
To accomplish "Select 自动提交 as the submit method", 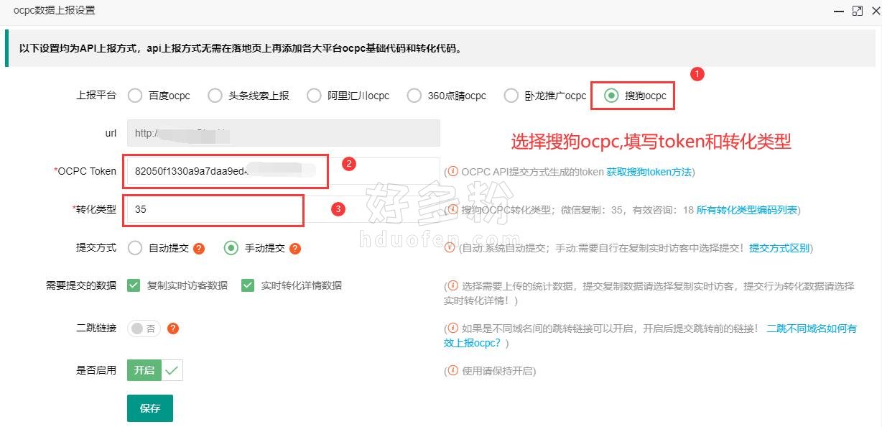I will pyautogui.click(x=135, y=248).
